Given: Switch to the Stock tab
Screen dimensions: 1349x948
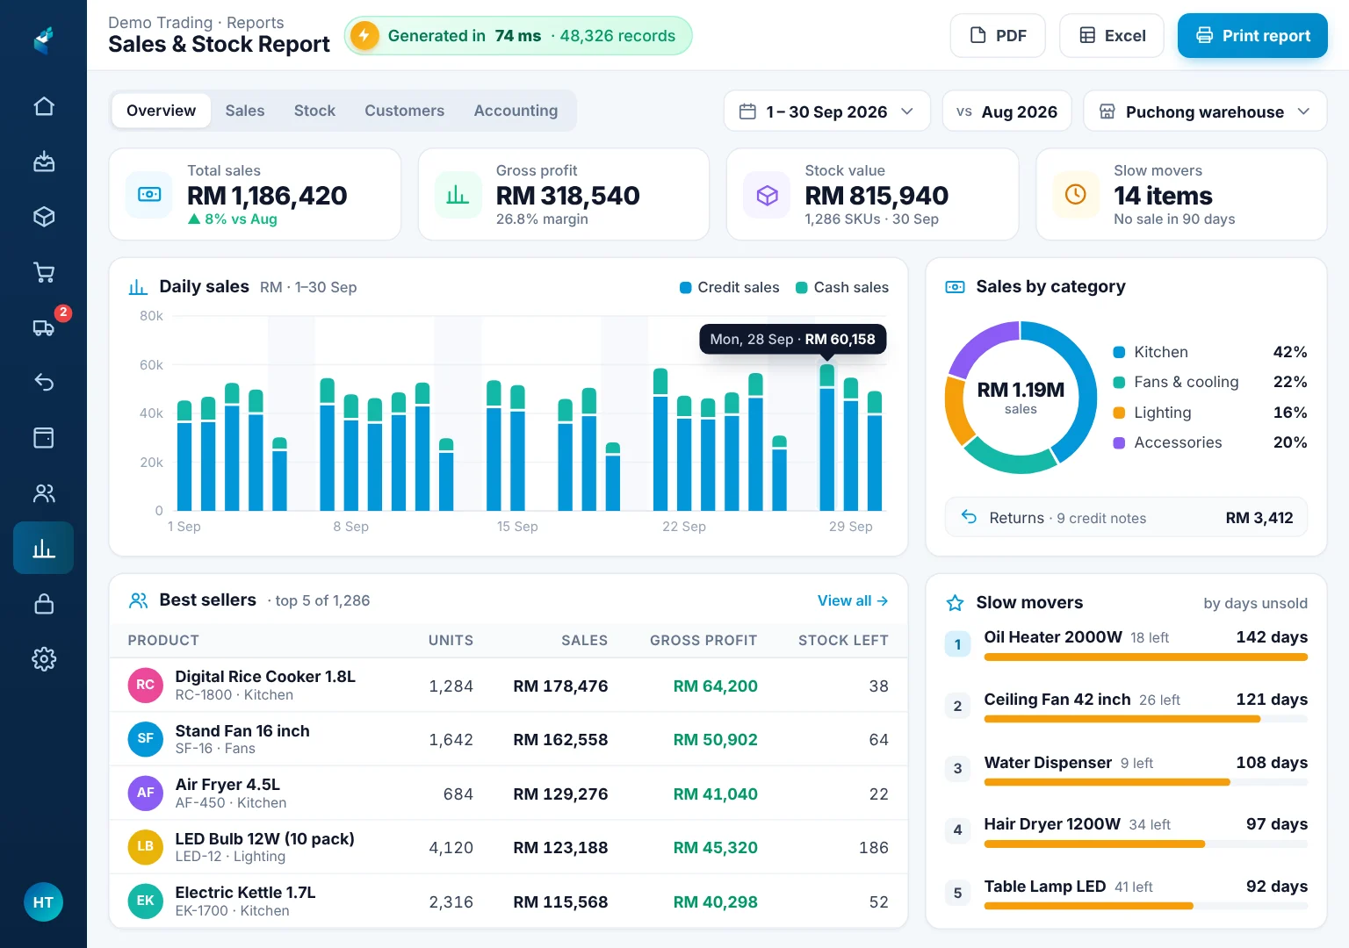Looking at the screenshot, I should [x=314, y=111].
